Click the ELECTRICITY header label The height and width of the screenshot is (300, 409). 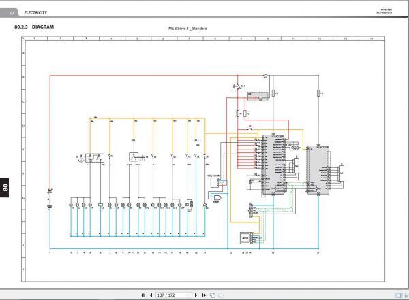tap(35, 12)
